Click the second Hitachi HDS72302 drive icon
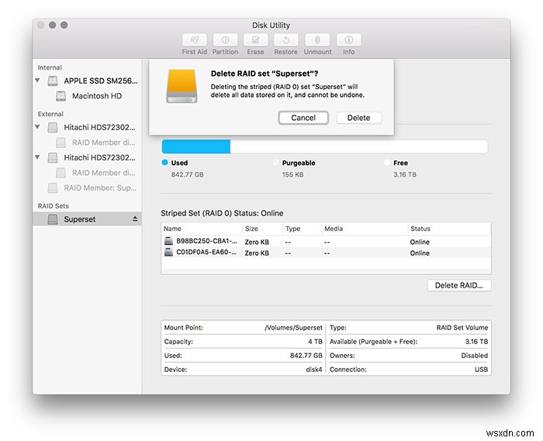This screenshot has width=543, height=441. (x=53, y=158)
